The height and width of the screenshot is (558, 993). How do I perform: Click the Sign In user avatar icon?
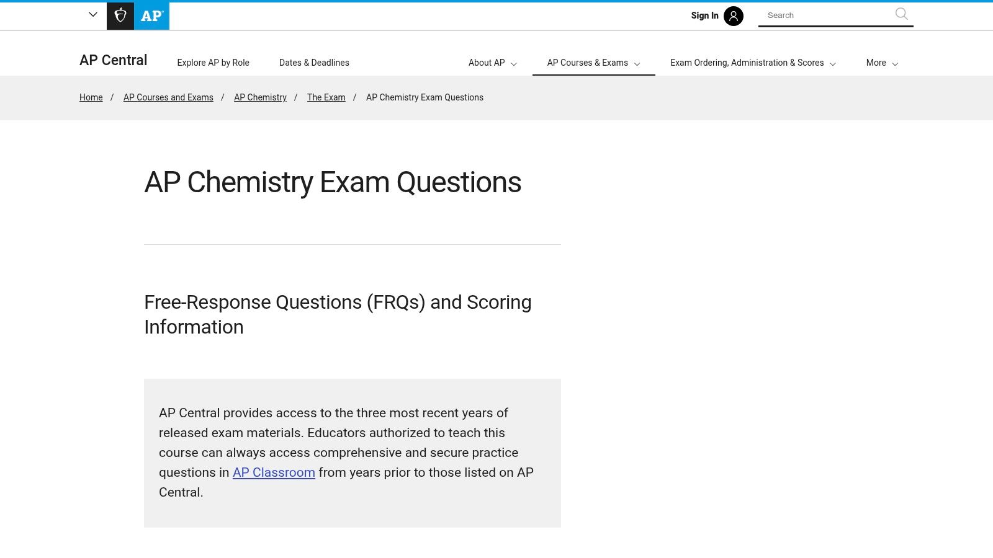point(734,15)
